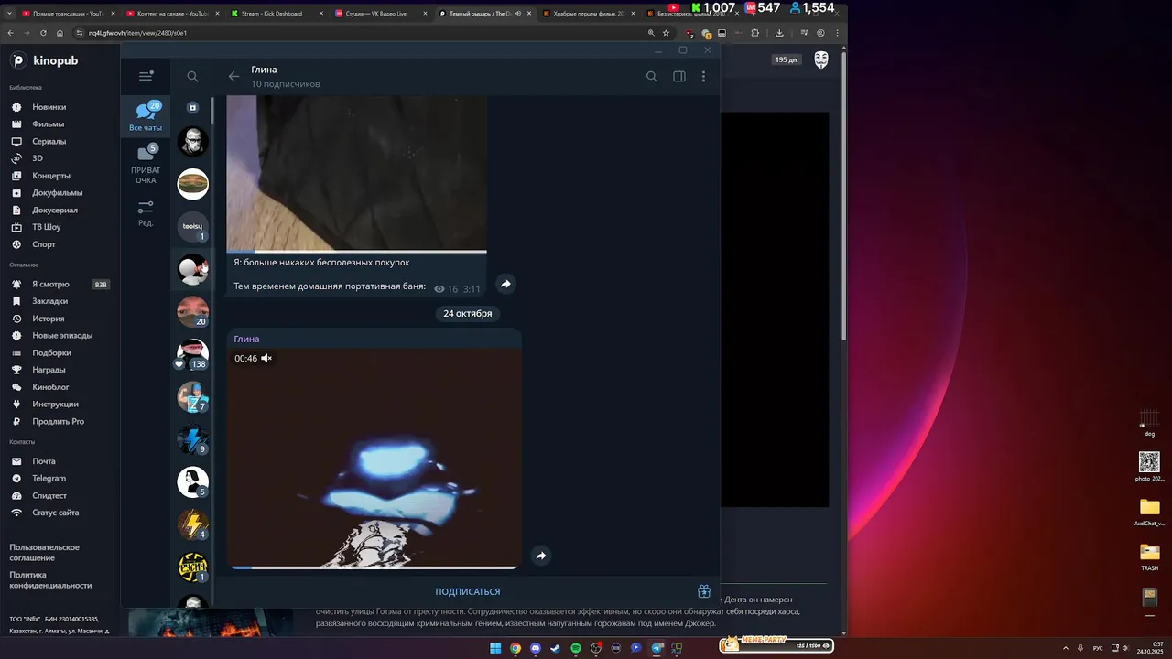Open the chat with the burger avatar
1172x659 pixels.
192,184
